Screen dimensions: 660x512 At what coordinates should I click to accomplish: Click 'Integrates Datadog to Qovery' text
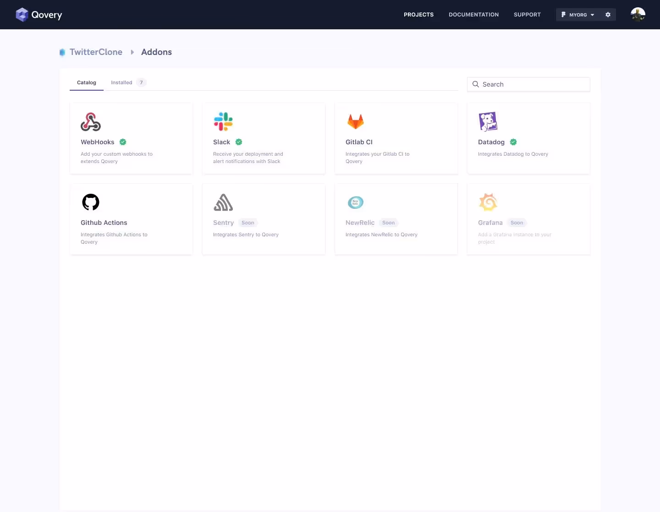tap(513, 154)
